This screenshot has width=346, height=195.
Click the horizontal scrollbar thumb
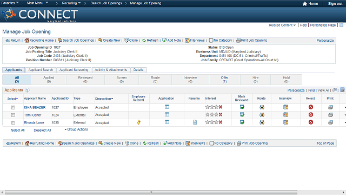coord(151,192)
